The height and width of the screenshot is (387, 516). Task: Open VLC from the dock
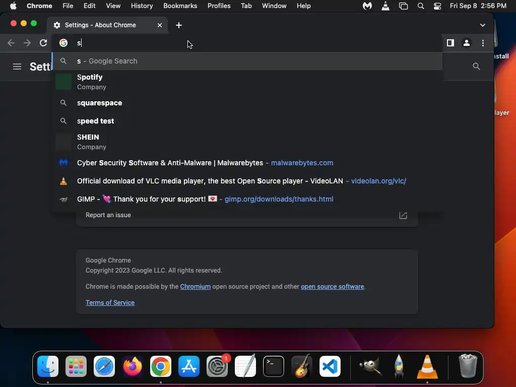(x=427, y=366)
